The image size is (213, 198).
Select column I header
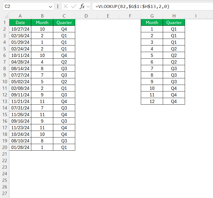pyautogui.click(x=196, y=16)
